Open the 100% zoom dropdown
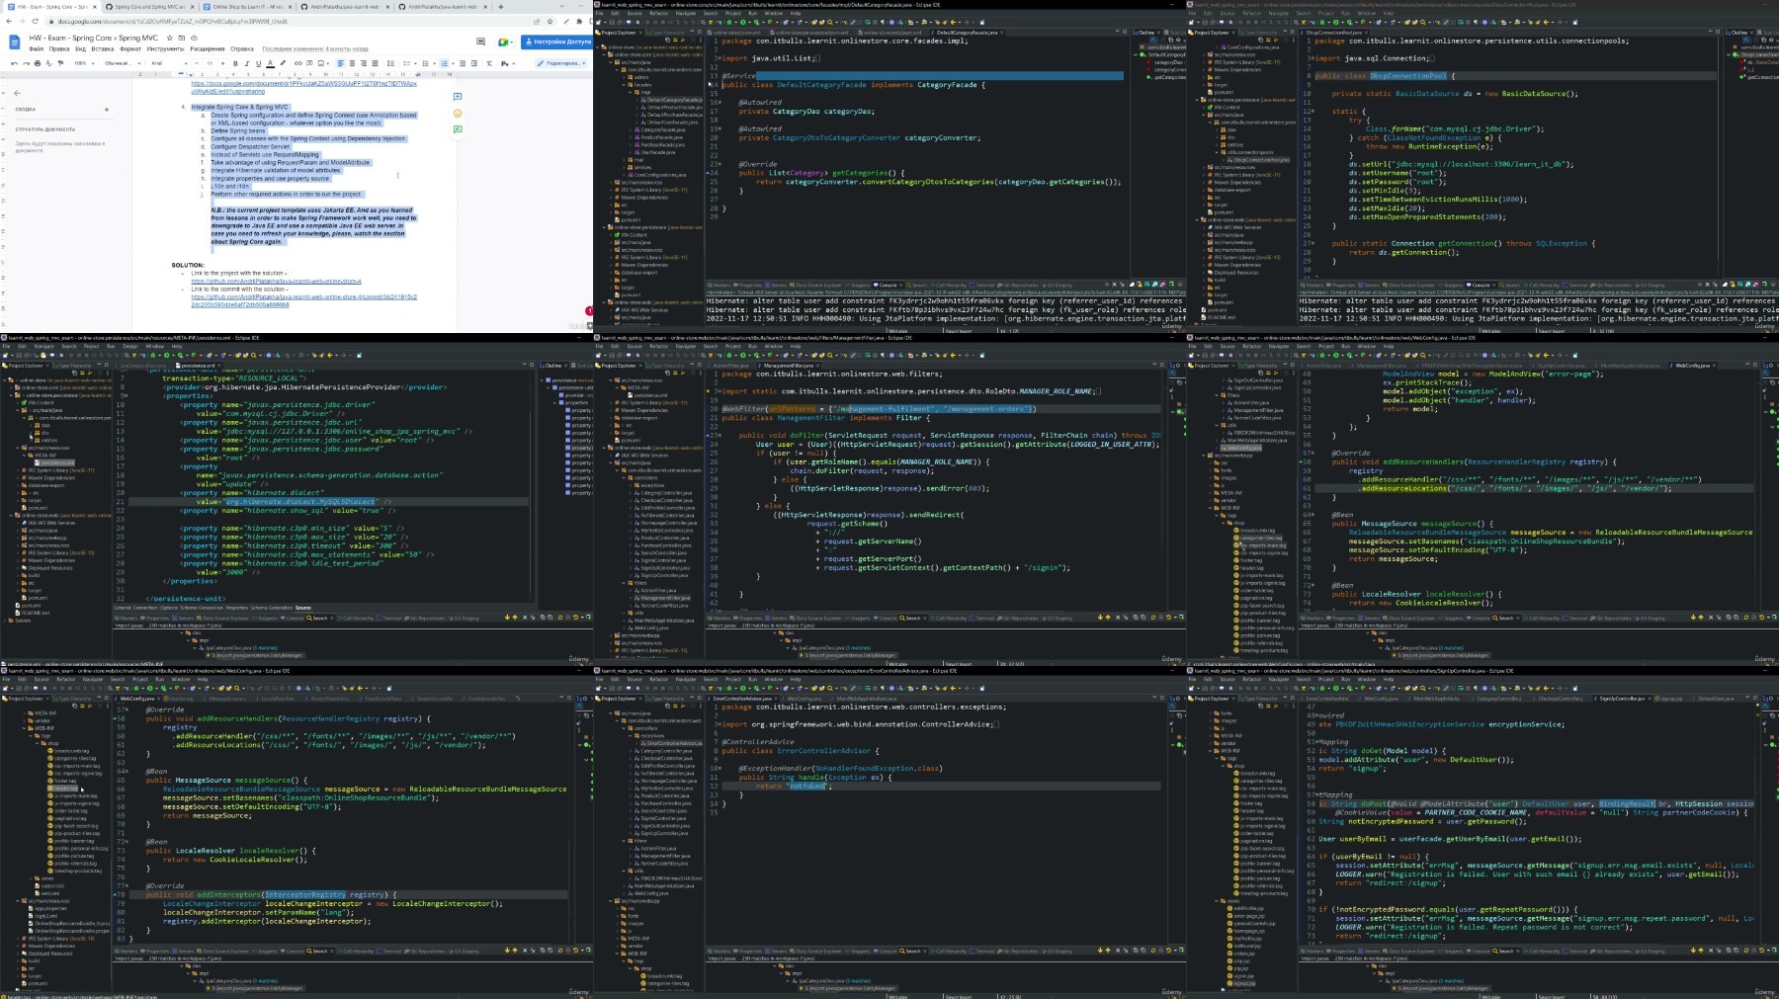The image size is (1779, 999). click(x=83, y=63)
